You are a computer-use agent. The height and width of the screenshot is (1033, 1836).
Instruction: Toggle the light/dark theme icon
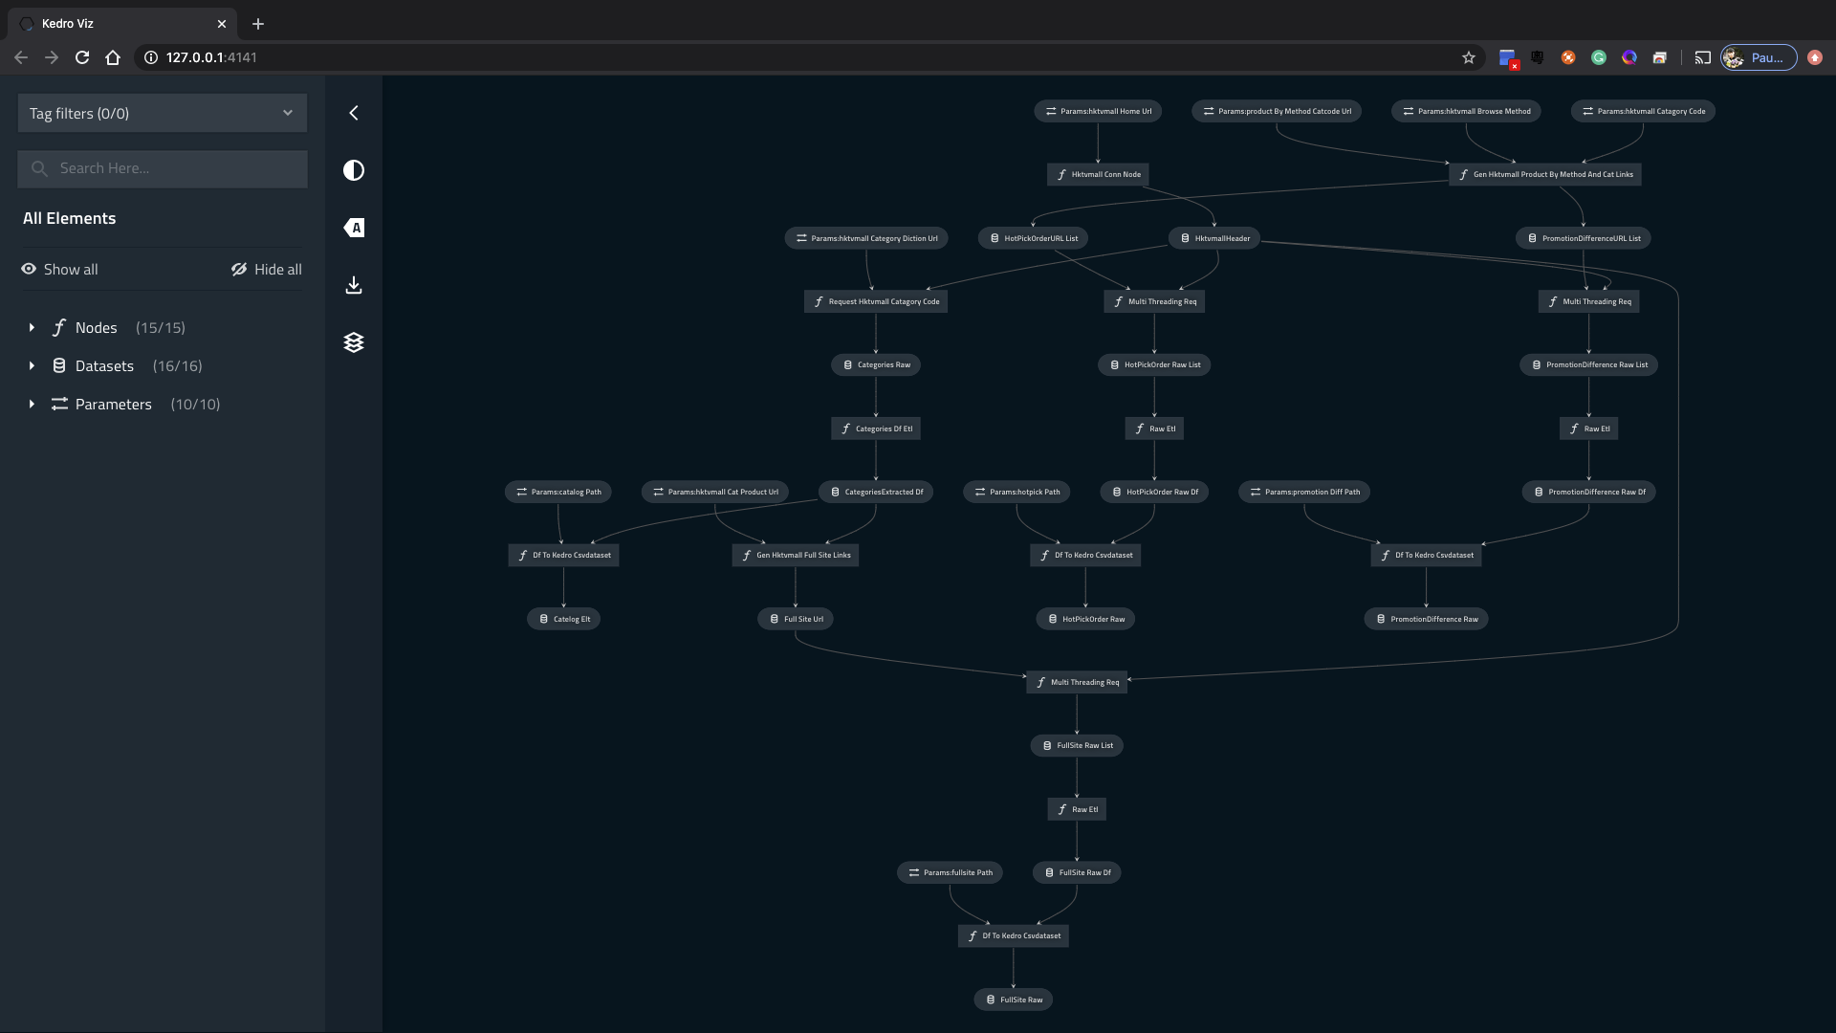point(354,170)
